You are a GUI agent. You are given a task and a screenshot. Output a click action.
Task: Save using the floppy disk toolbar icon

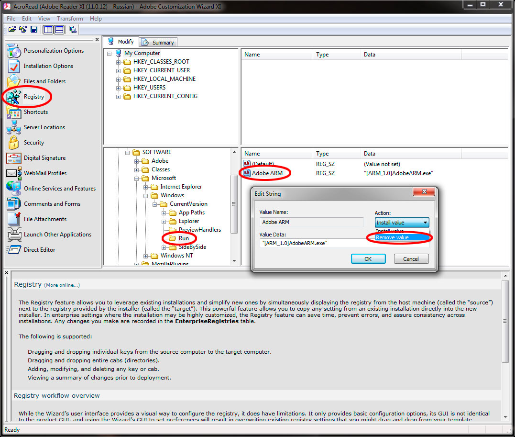click(34, 30)
